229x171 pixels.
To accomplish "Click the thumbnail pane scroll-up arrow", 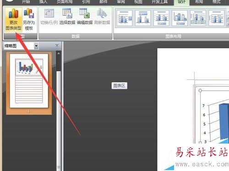I will [x=59, y=53].
